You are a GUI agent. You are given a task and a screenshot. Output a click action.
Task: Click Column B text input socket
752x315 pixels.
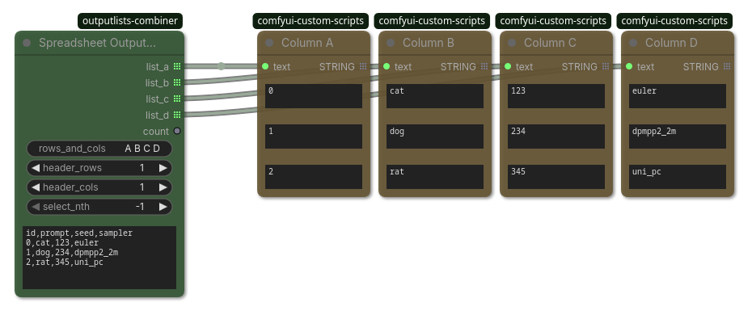pos(387,66)
